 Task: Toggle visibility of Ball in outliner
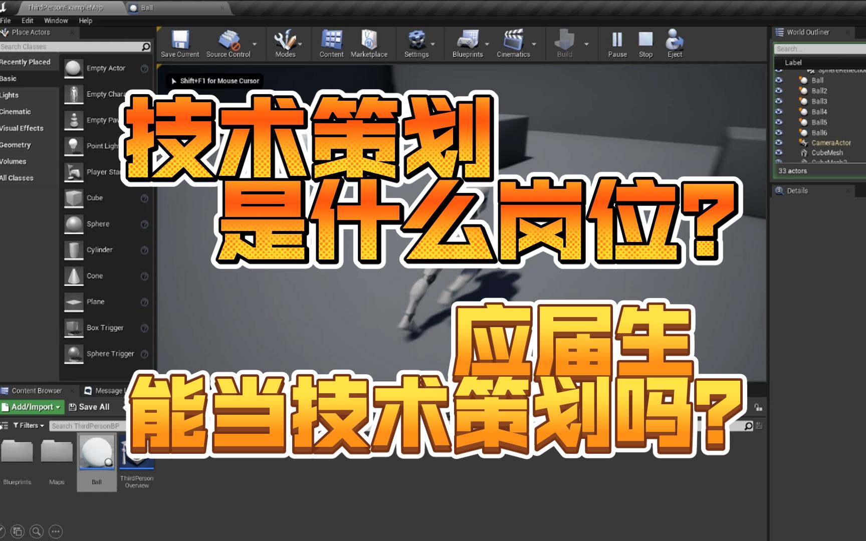click(779, 80)
